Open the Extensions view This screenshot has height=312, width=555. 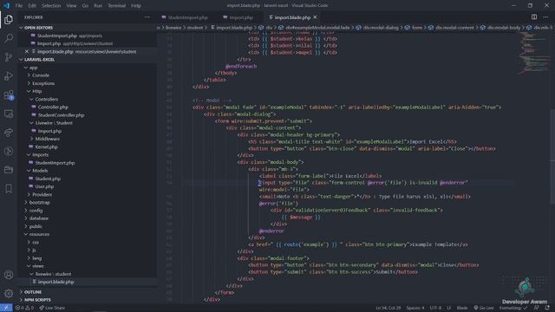pos(9,94)
